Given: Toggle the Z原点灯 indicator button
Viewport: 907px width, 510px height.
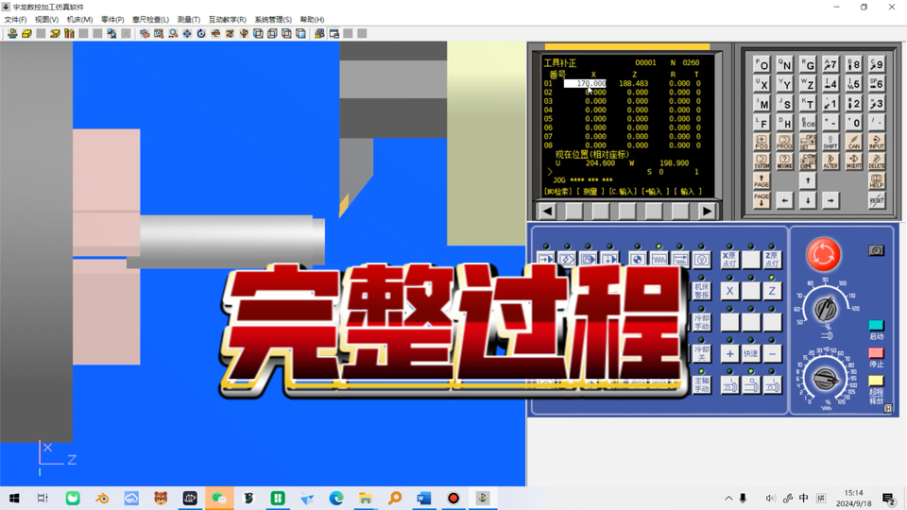Looking at the screenshot, I should click(772, 260).
